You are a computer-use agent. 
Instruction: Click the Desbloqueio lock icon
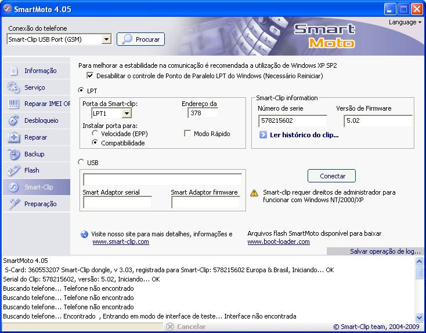[x=13, y=120]
